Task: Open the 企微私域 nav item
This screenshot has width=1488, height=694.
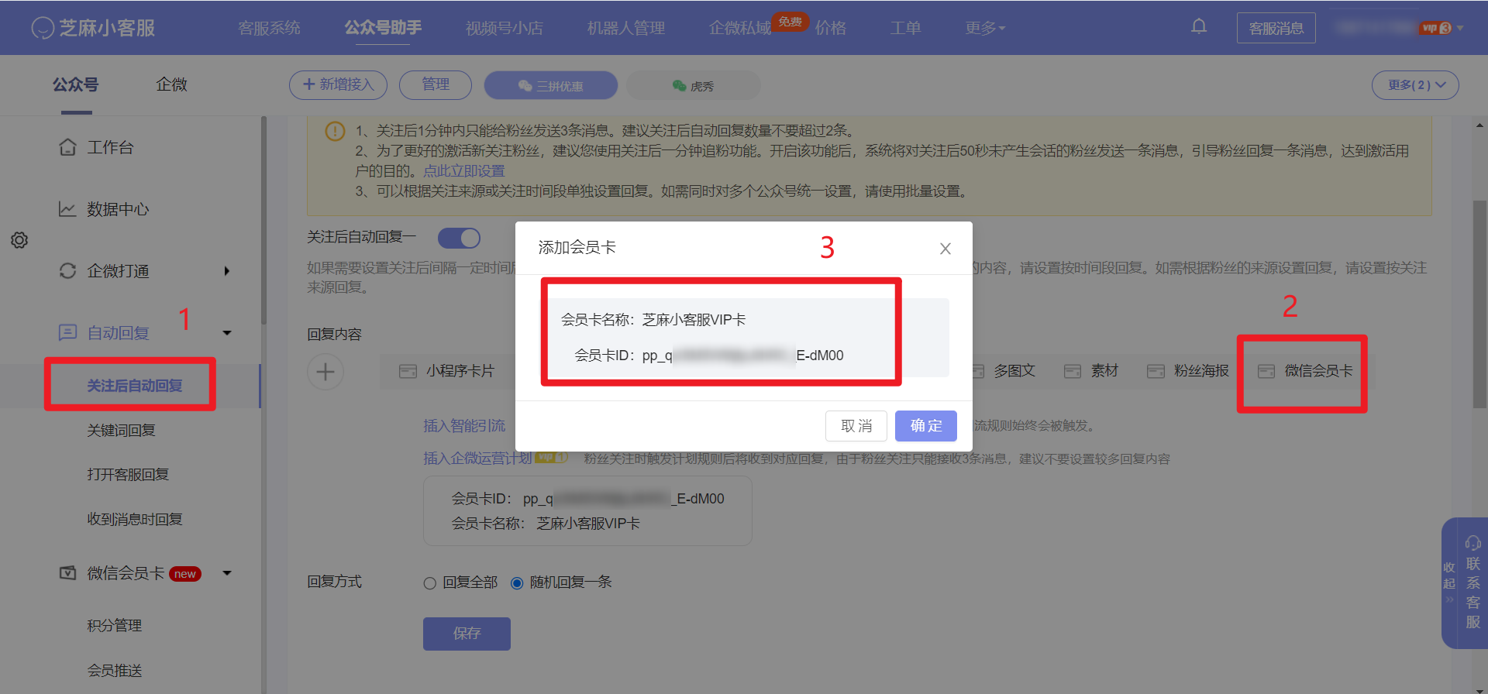Action: [740, 28]
